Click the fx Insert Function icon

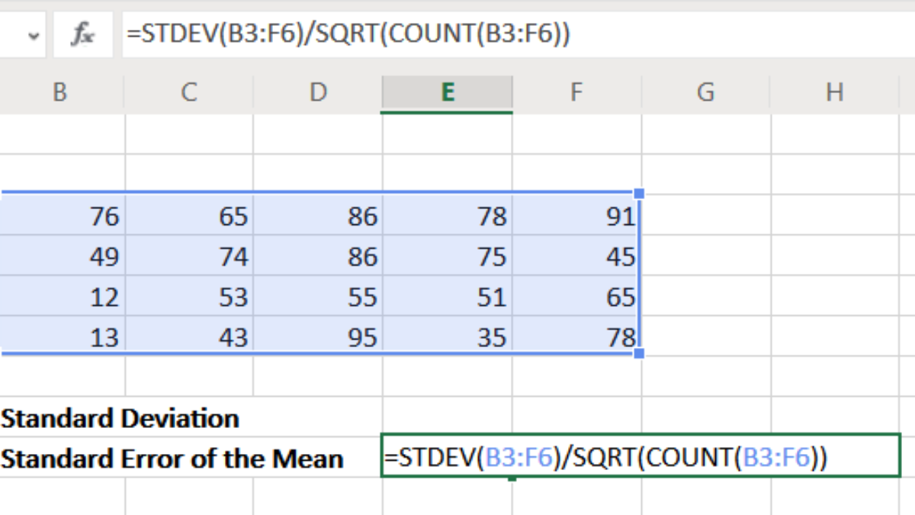coord(82,35)
